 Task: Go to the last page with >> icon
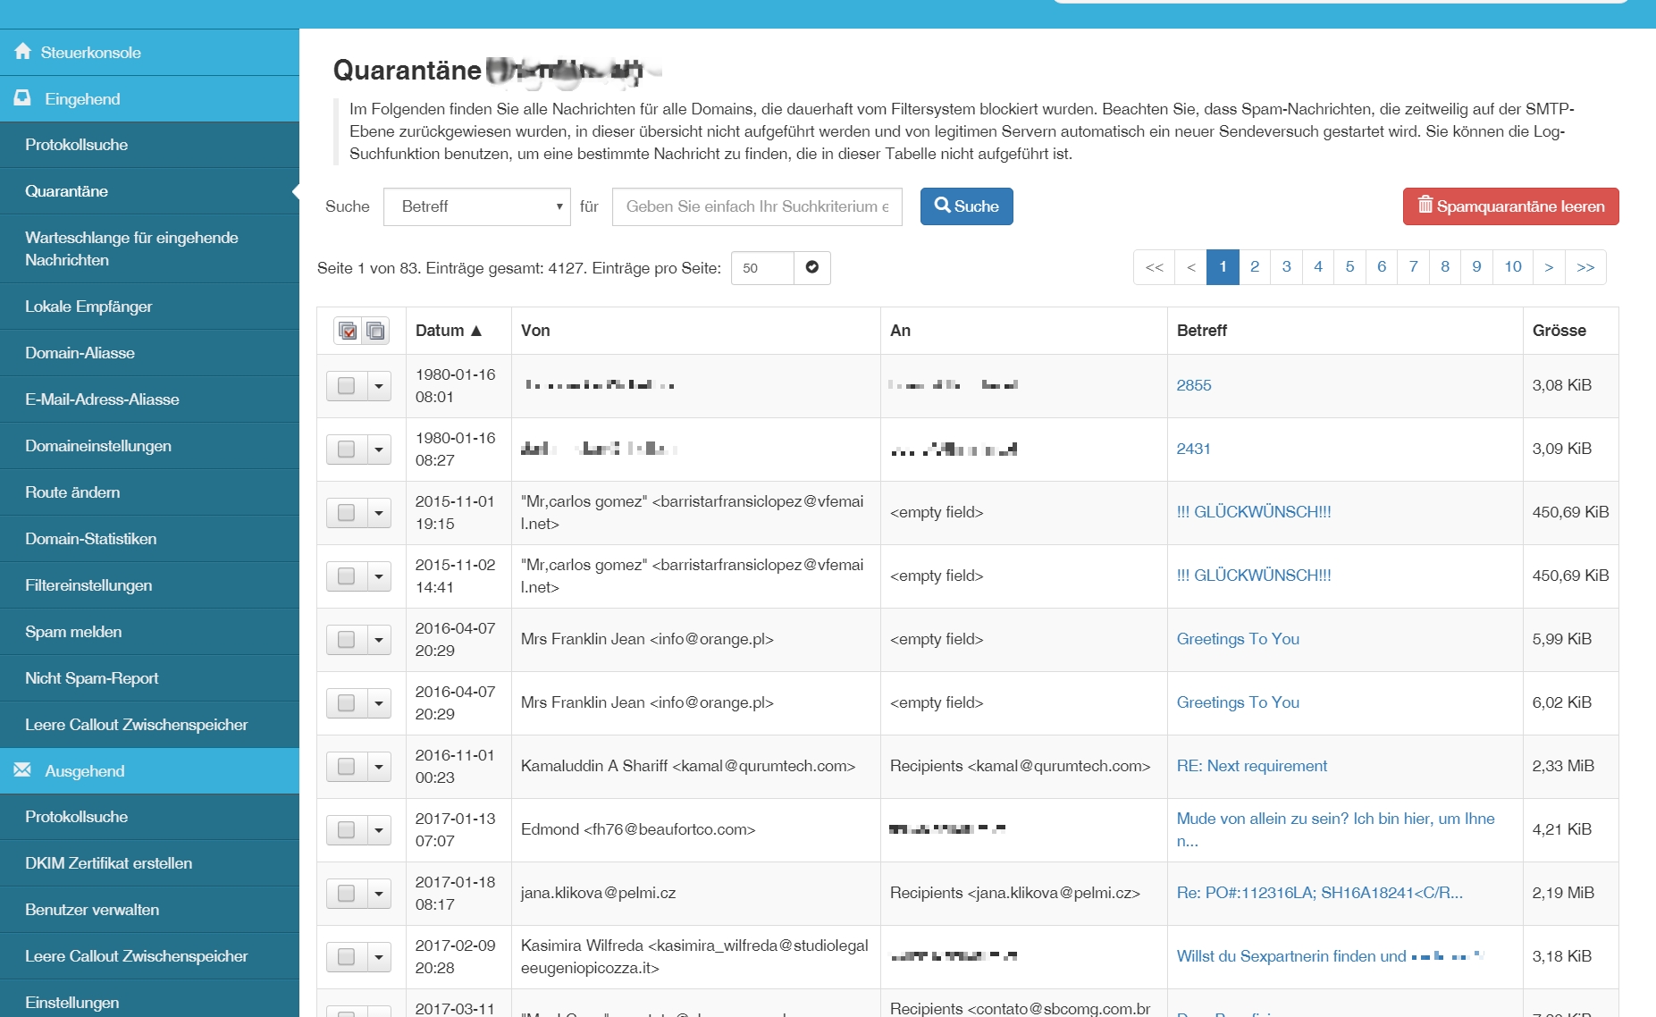[1585, 267]
